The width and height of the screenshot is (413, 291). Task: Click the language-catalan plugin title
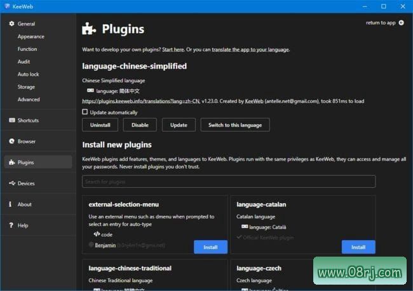tap(261, 204)
